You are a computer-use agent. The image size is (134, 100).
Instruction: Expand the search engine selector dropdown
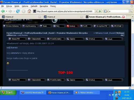tap(108, 11)
